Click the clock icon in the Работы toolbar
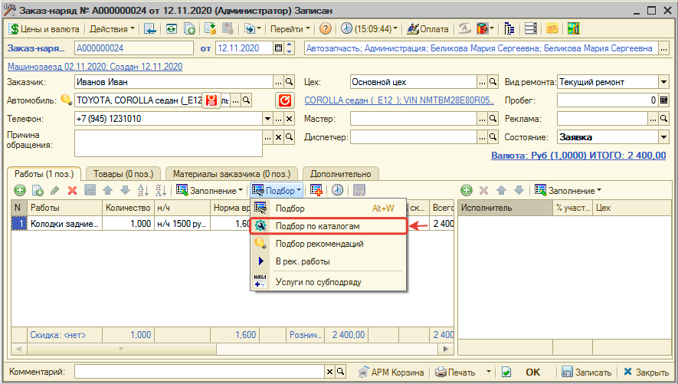Viewport: 678px width, 384px height. (337, 190)
